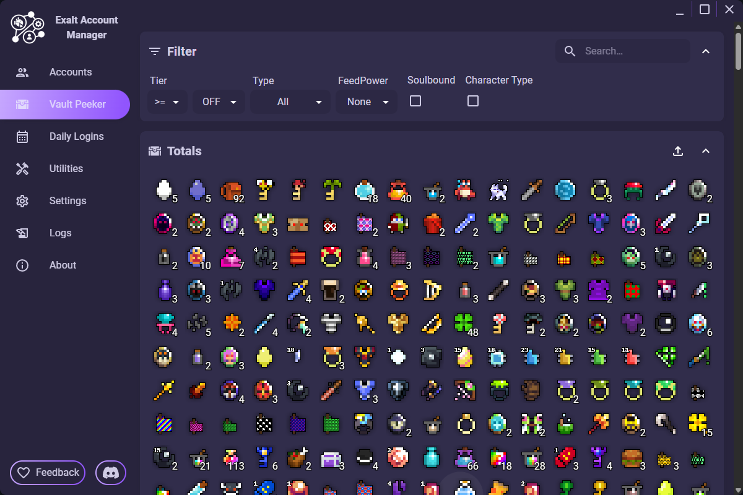The image size is (743, 495).
Task: Select the pink potion with count 7
Action: (232, 257)
